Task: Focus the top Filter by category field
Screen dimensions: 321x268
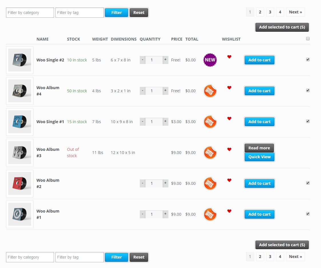Action: 30,13
